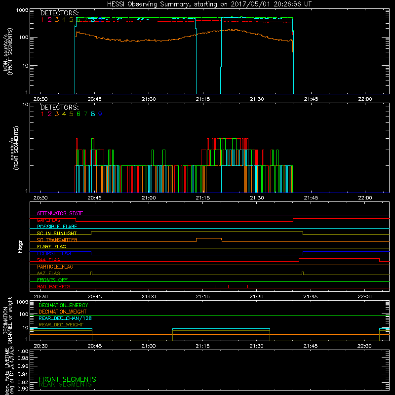Click the first BAD_PACKETS tick mark after 21:15
The width and height of the screenshot is (395, 395).
[x=215, y=286]
